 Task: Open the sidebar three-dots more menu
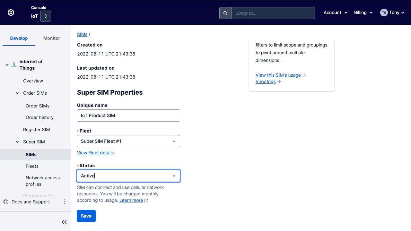[65, 202]
